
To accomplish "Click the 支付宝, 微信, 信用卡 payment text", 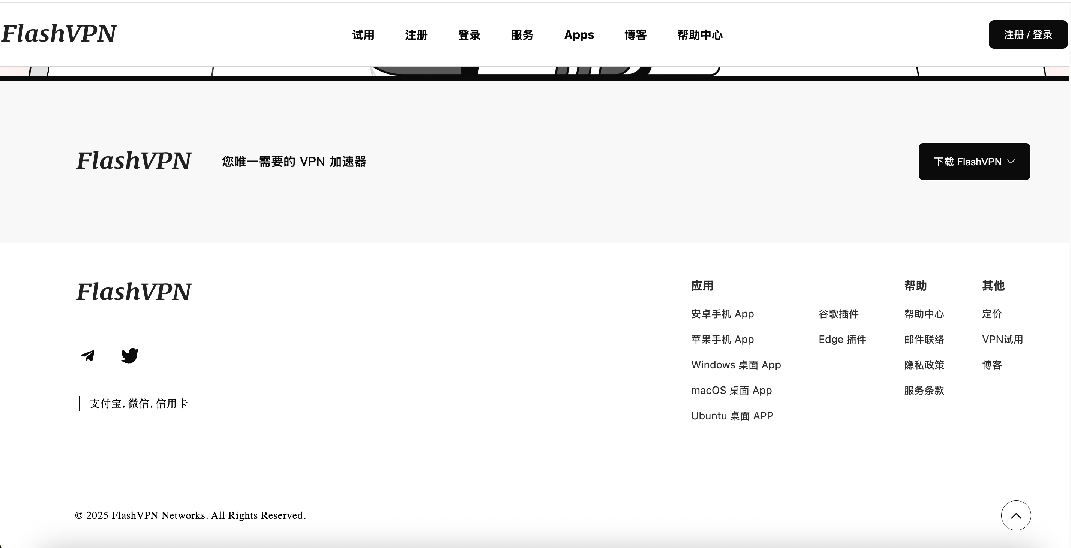I will (138, 403).
